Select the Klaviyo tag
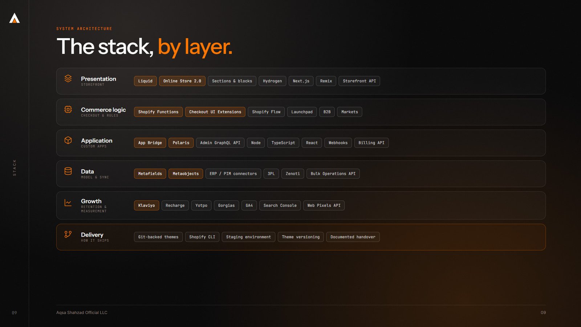This screenshot has width=581, height=327. (147, 206)
